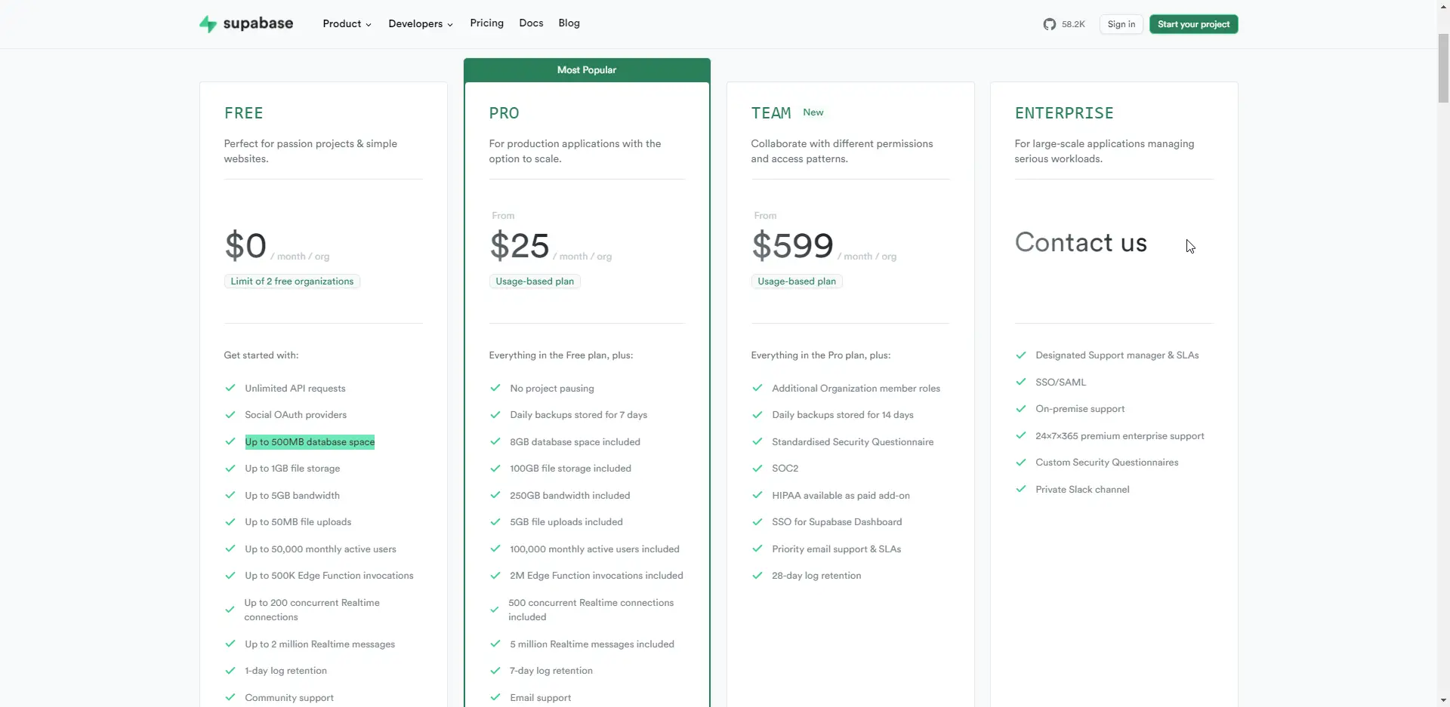Click the checkmark beside Custom Security Questionnaires
Viewport: 1450px width, 707px height.
click(1021, 462)
